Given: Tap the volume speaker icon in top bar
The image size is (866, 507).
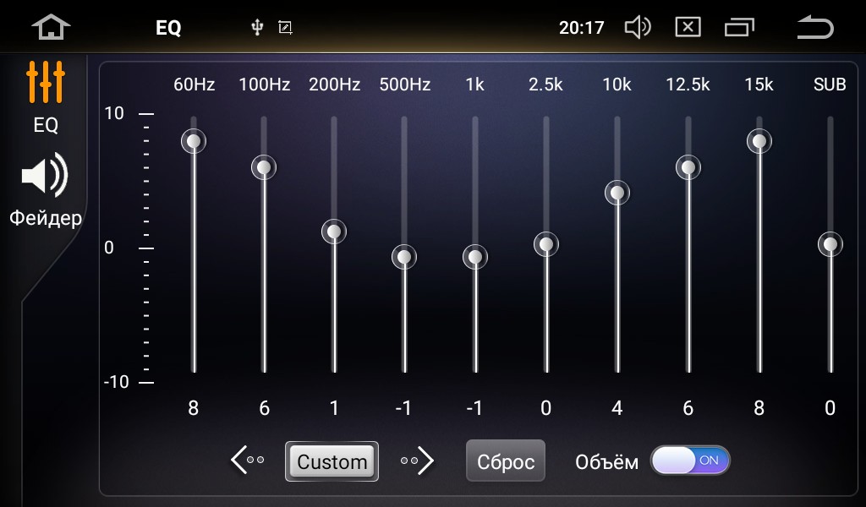Looking at the screenshot, I should pos(638,27).
